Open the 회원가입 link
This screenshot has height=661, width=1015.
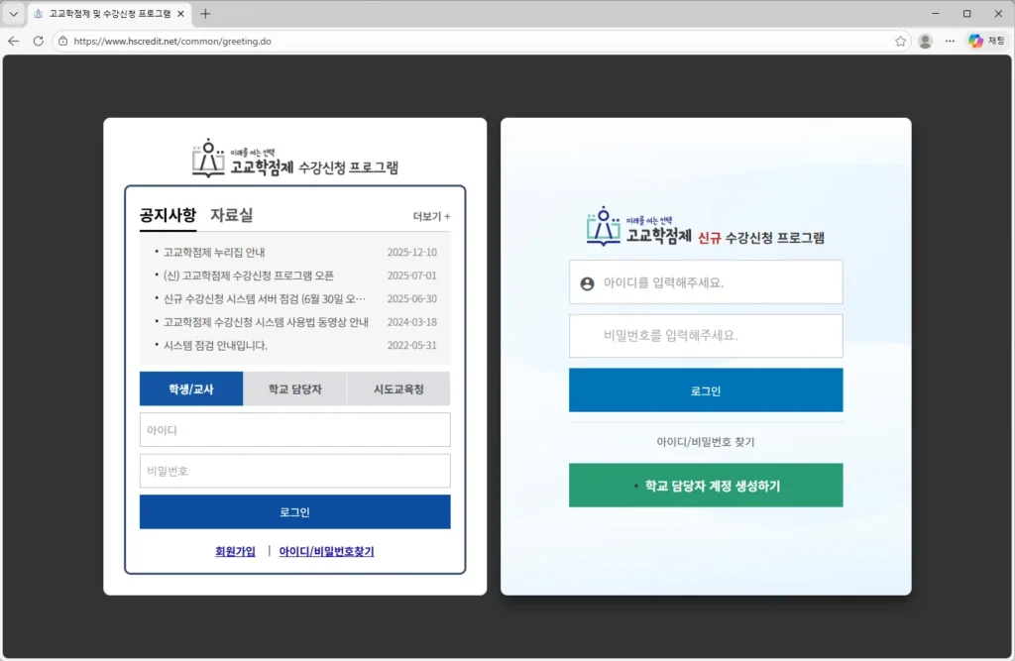point(235,551)
